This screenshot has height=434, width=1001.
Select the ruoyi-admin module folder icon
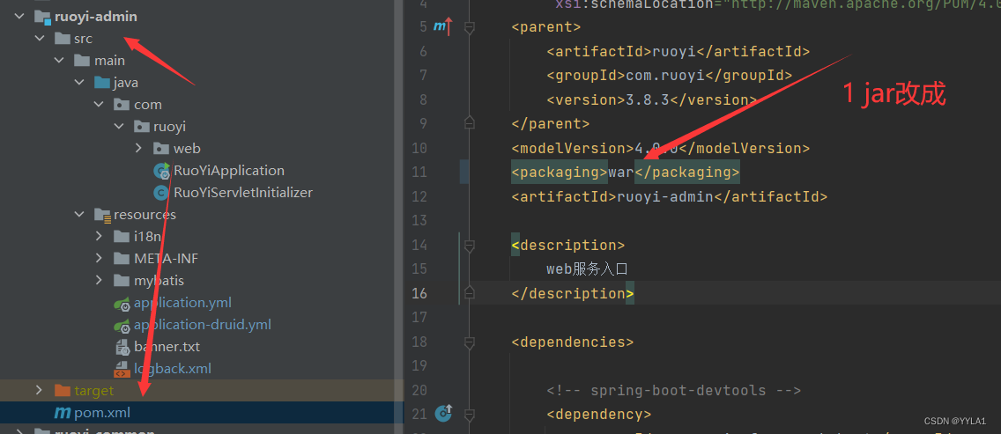pos(43,18)
